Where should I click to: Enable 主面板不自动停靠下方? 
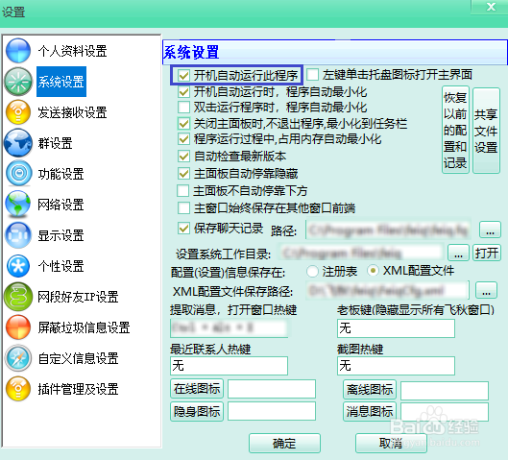click(183, 191)
